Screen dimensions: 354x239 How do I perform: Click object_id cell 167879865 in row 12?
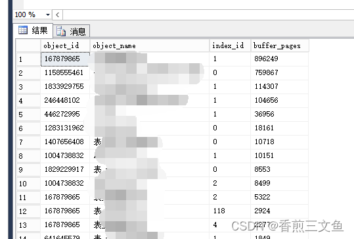coord(65,211)
